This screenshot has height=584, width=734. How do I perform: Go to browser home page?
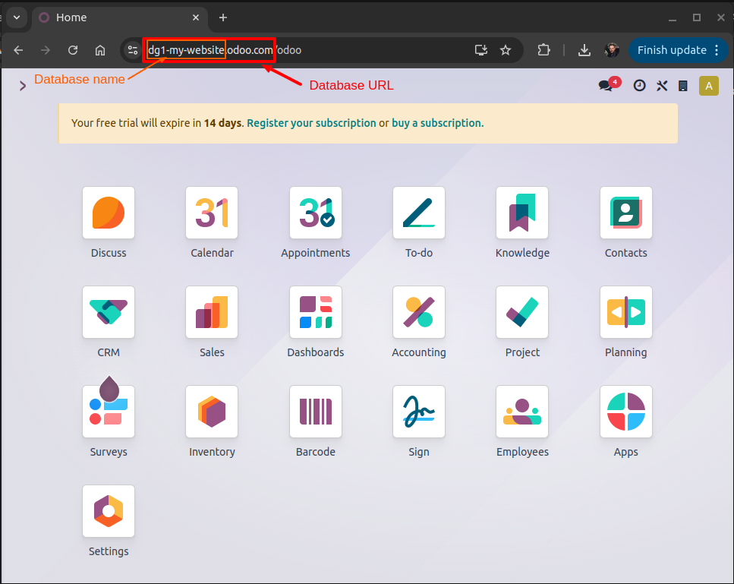[100, 50]
